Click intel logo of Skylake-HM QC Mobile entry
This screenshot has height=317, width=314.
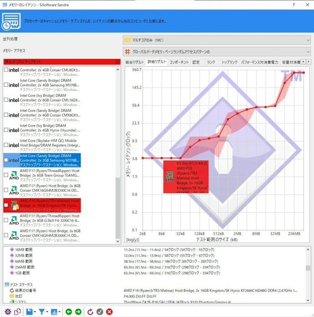pos(14,145)
